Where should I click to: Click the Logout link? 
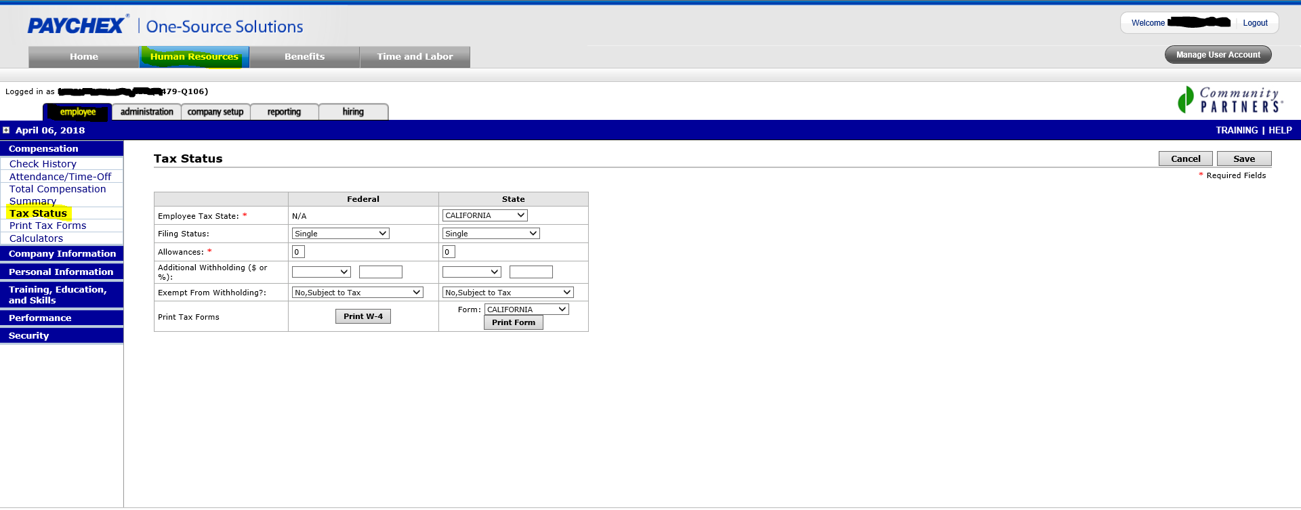(1255, 23)
